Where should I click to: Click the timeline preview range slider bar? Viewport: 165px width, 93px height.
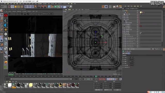[x=41, y=79]
